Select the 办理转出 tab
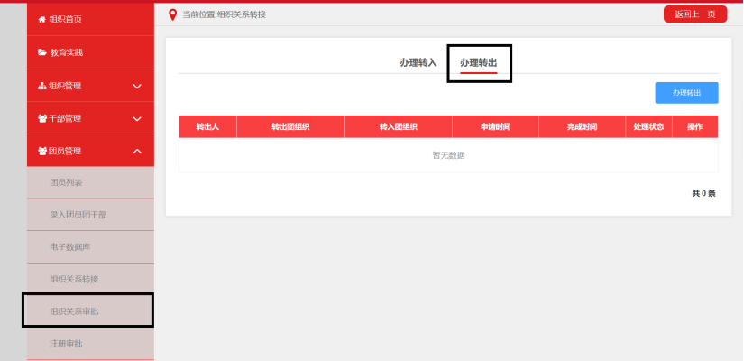This screenshot has width=744, height=361. 478,62
